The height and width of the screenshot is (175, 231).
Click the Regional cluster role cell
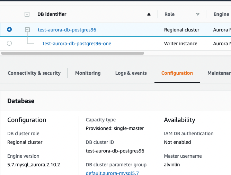point(181,30)
